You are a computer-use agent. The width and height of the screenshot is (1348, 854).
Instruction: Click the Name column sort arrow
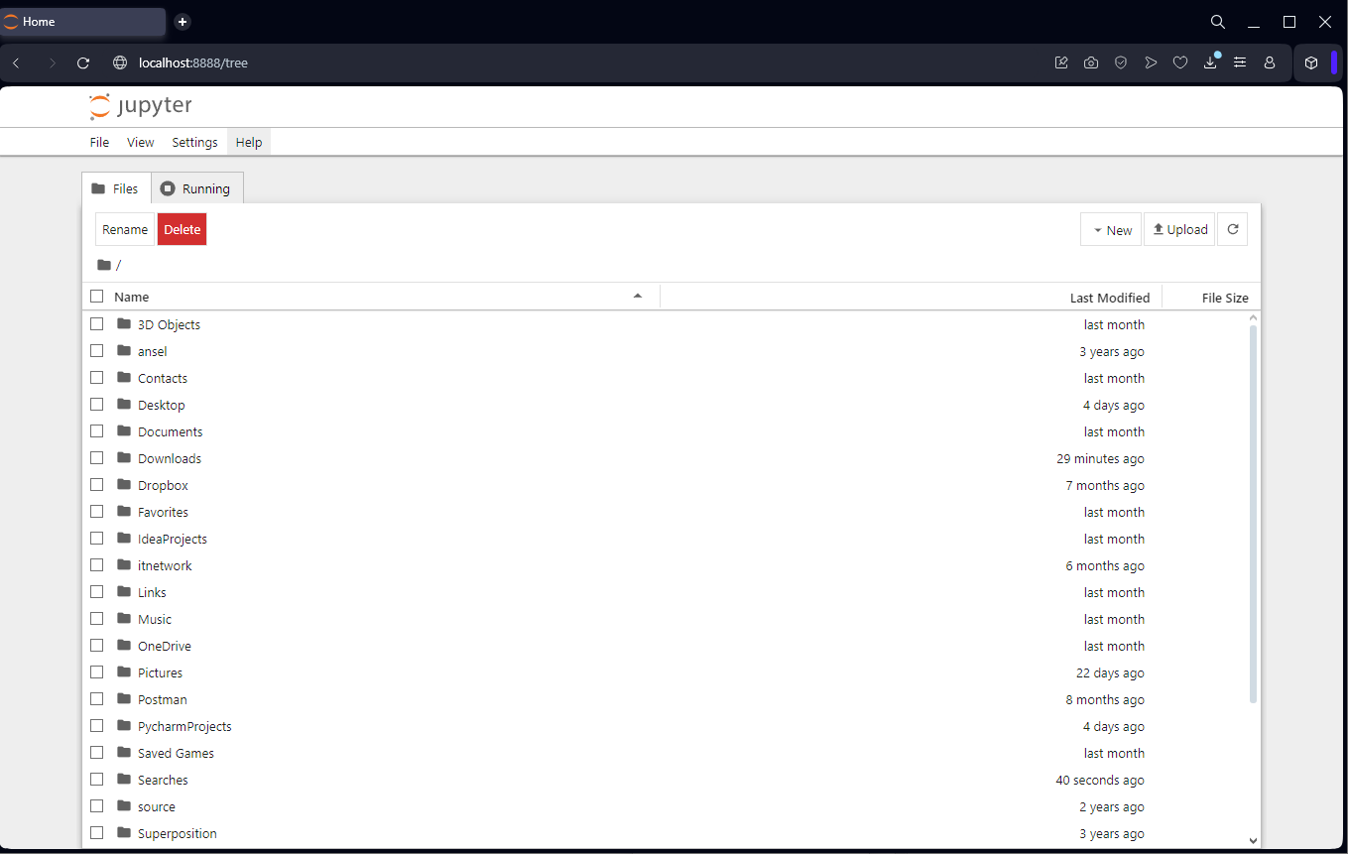[x=638, y=296]
